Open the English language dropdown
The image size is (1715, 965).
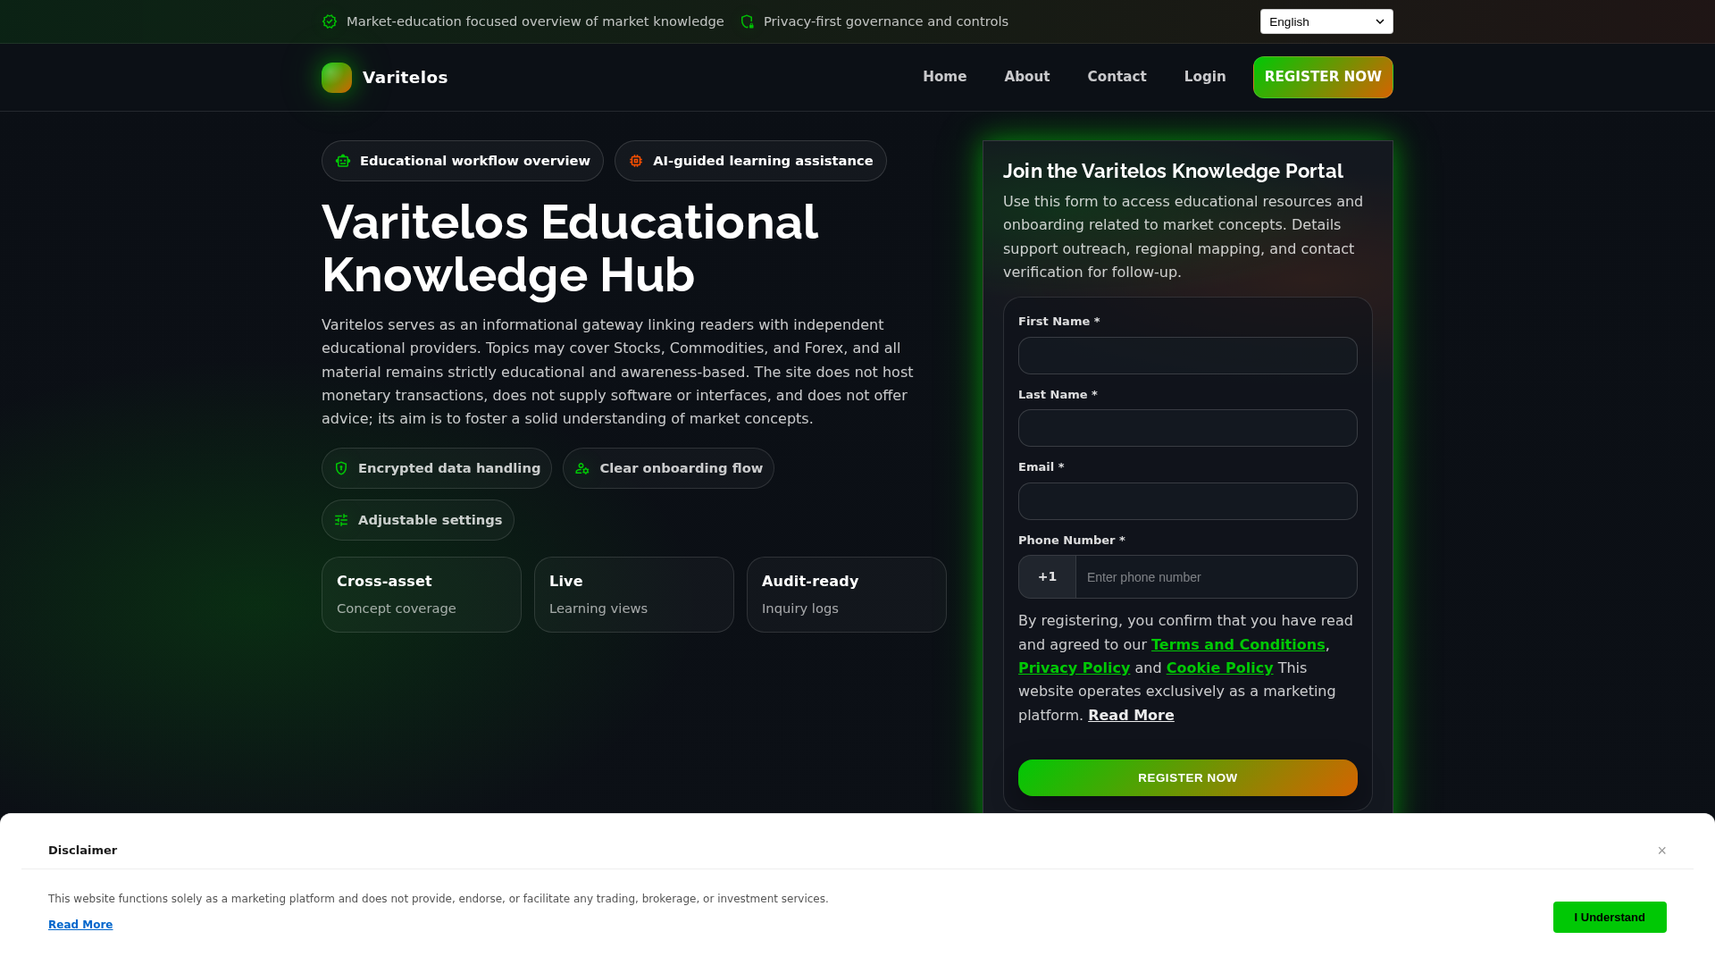1326,21
